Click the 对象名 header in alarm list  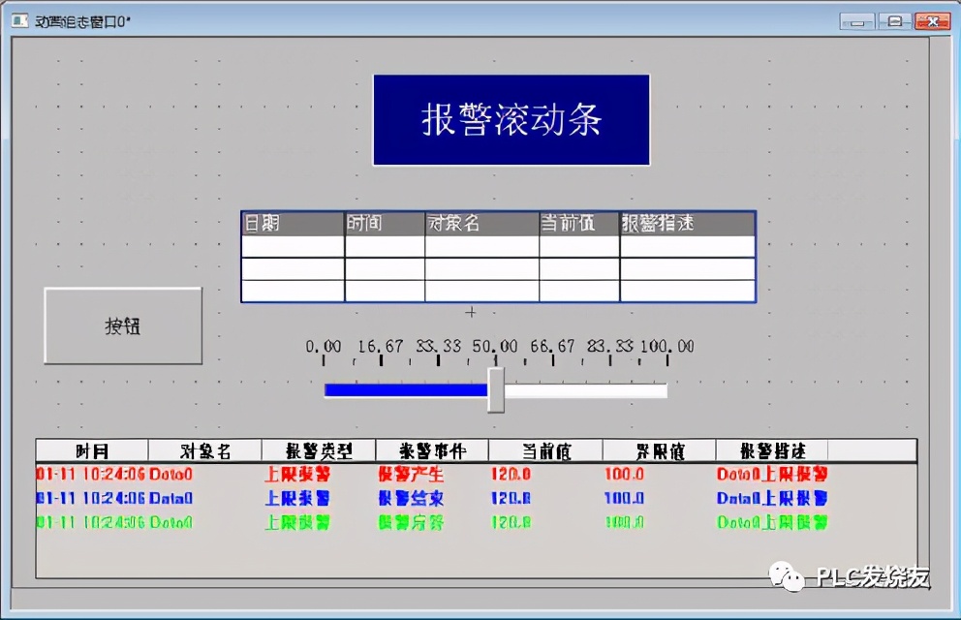click(205, 450)
